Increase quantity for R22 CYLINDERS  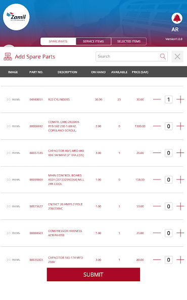click(180, 99)
